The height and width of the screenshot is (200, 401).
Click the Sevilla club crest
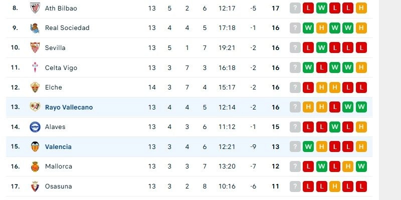35,47
